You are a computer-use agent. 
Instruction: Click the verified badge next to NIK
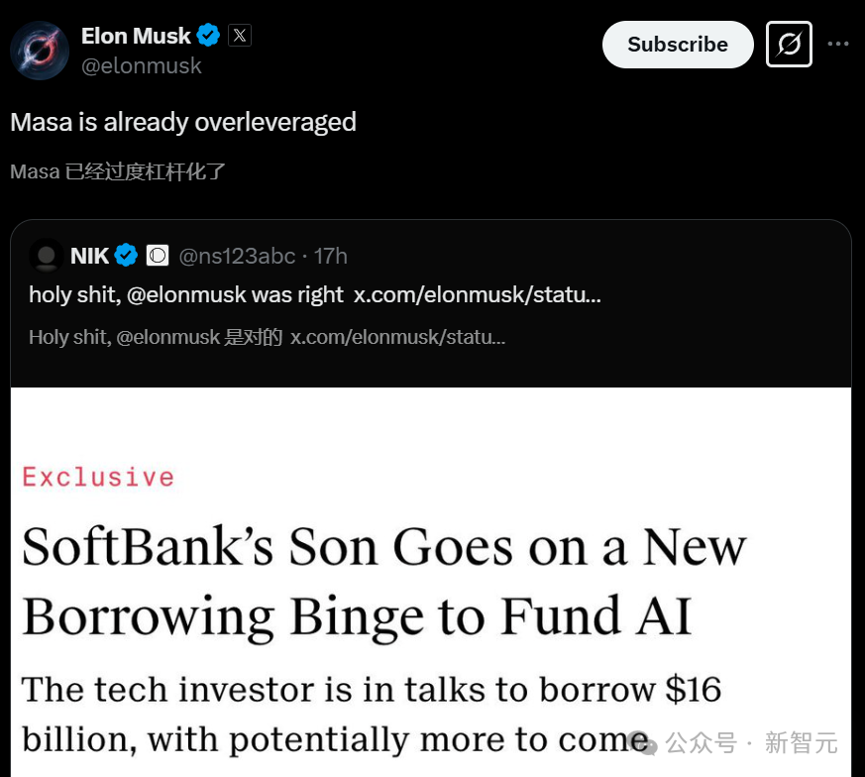point(126,256)
